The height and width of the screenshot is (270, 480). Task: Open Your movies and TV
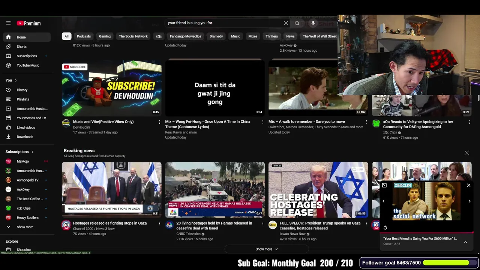[x=26, y=118]
